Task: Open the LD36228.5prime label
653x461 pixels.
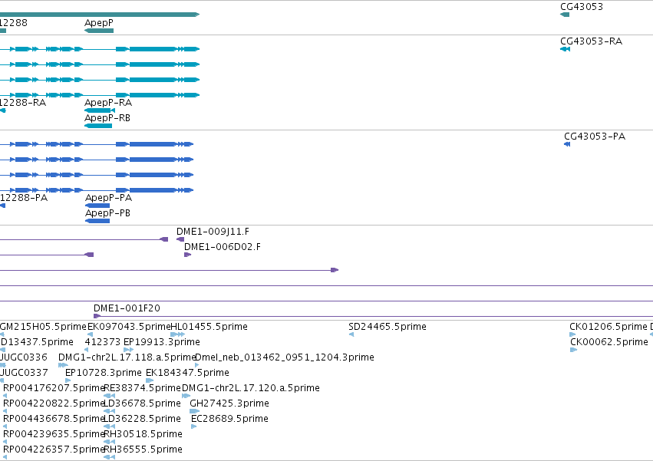Action: click(x=142, y=419)
